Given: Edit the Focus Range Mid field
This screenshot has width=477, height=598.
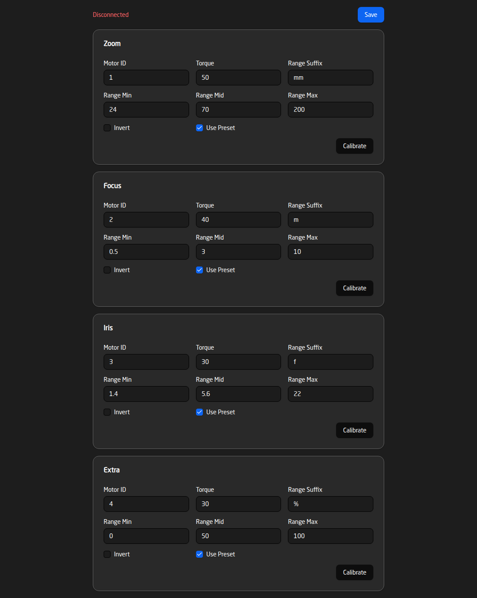Looking at the screenshot, I should pyautogui.click(x=238, y=252).
